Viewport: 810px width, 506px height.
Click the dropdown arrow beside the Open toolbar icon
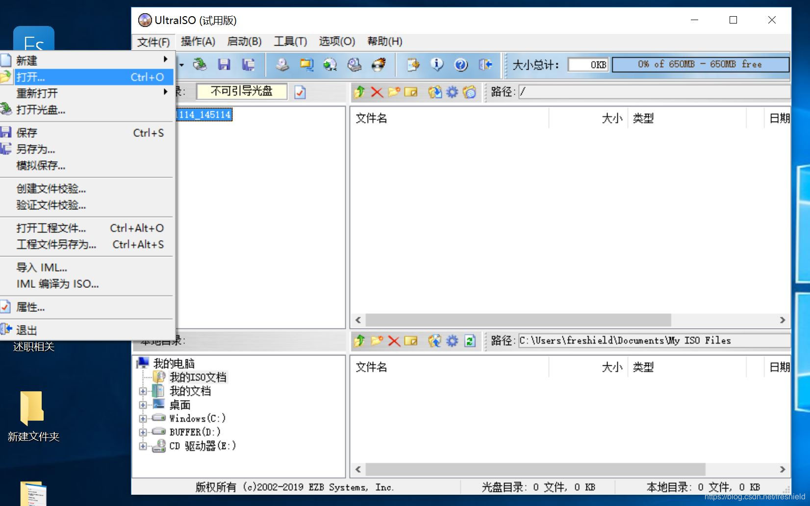pyautogui.click(x=181, y=65)
